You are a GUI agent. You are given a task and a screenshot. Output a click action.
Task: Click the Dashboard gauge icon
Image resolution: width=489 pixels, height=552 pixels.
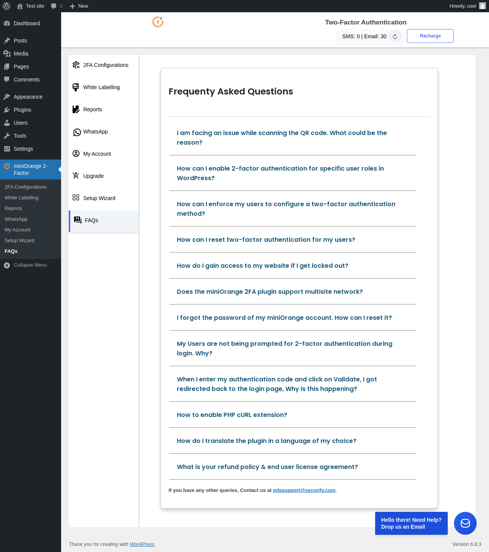pos(7,23)
